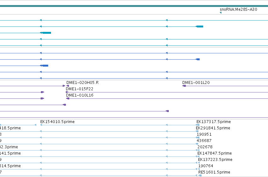Viewport: 268px width, 177px height.
Task: Select the partially visible 314.5prime label
Action: pos(10,166)
